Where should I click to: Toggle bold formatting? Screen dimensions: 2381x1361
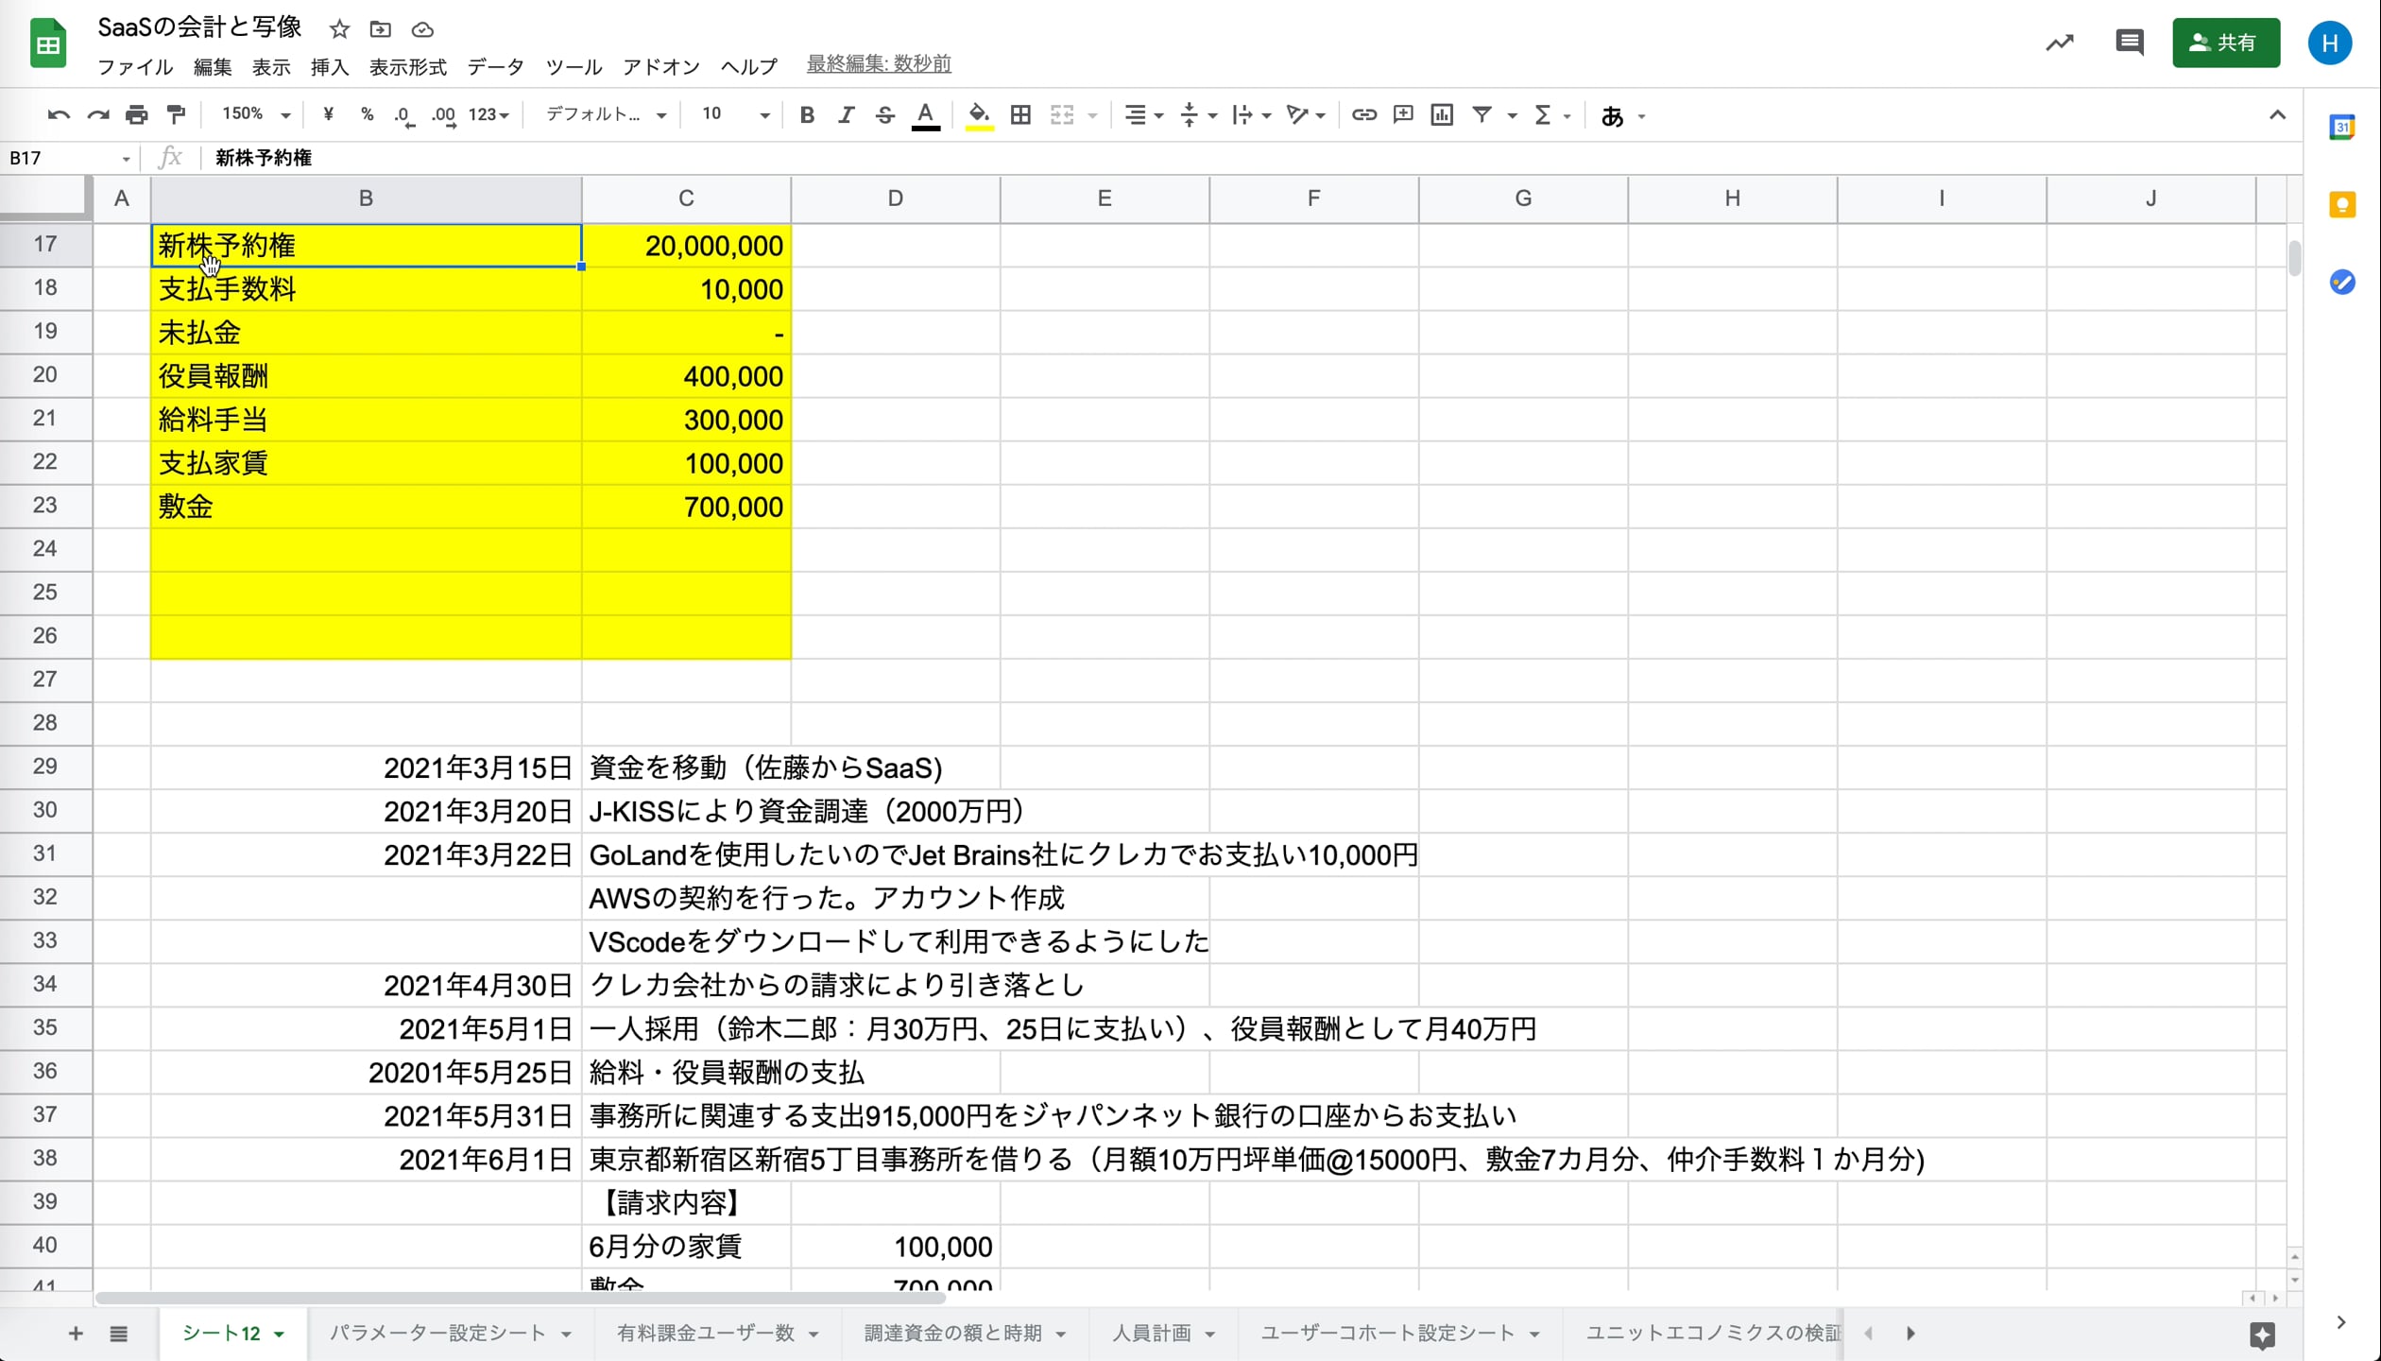(807, 115)
